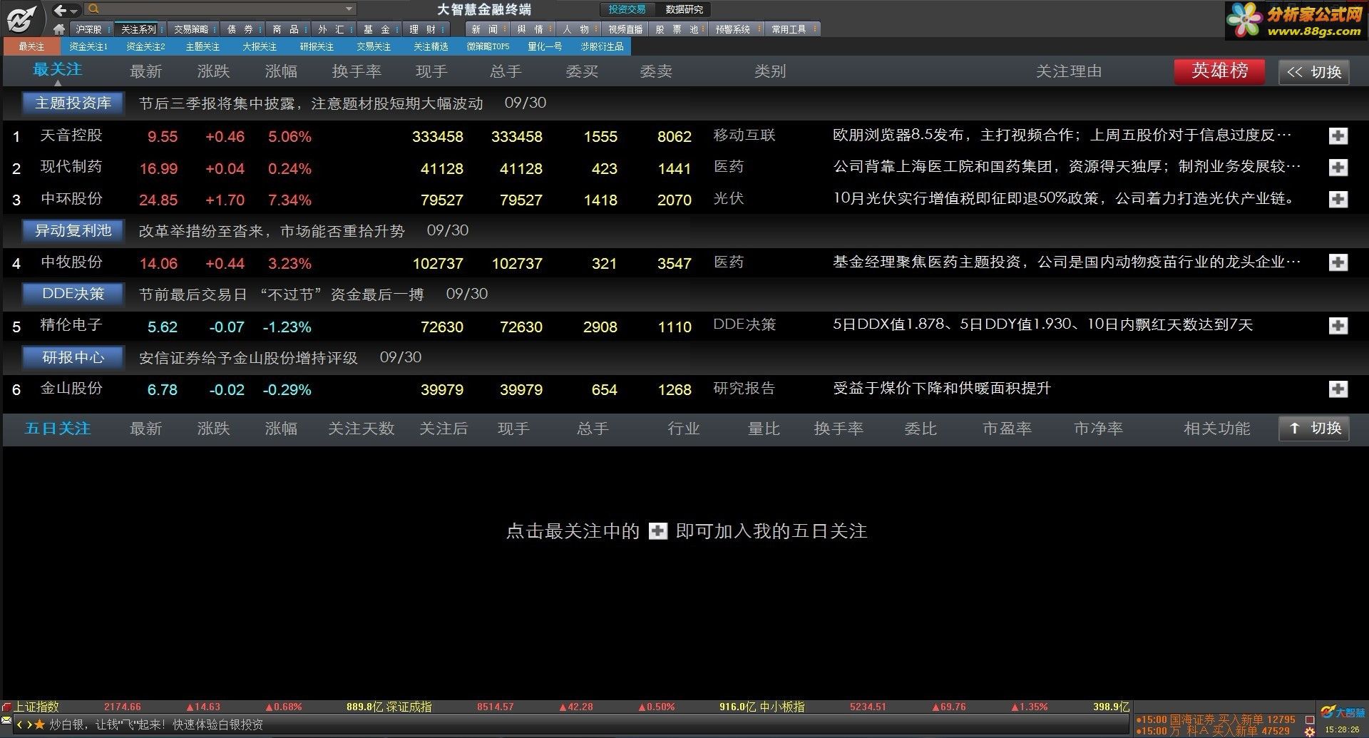The height and width of the screenshot is (738, 1369).
Task: Select the 微策略TOP5 tab
Action: tap(488, 46)
